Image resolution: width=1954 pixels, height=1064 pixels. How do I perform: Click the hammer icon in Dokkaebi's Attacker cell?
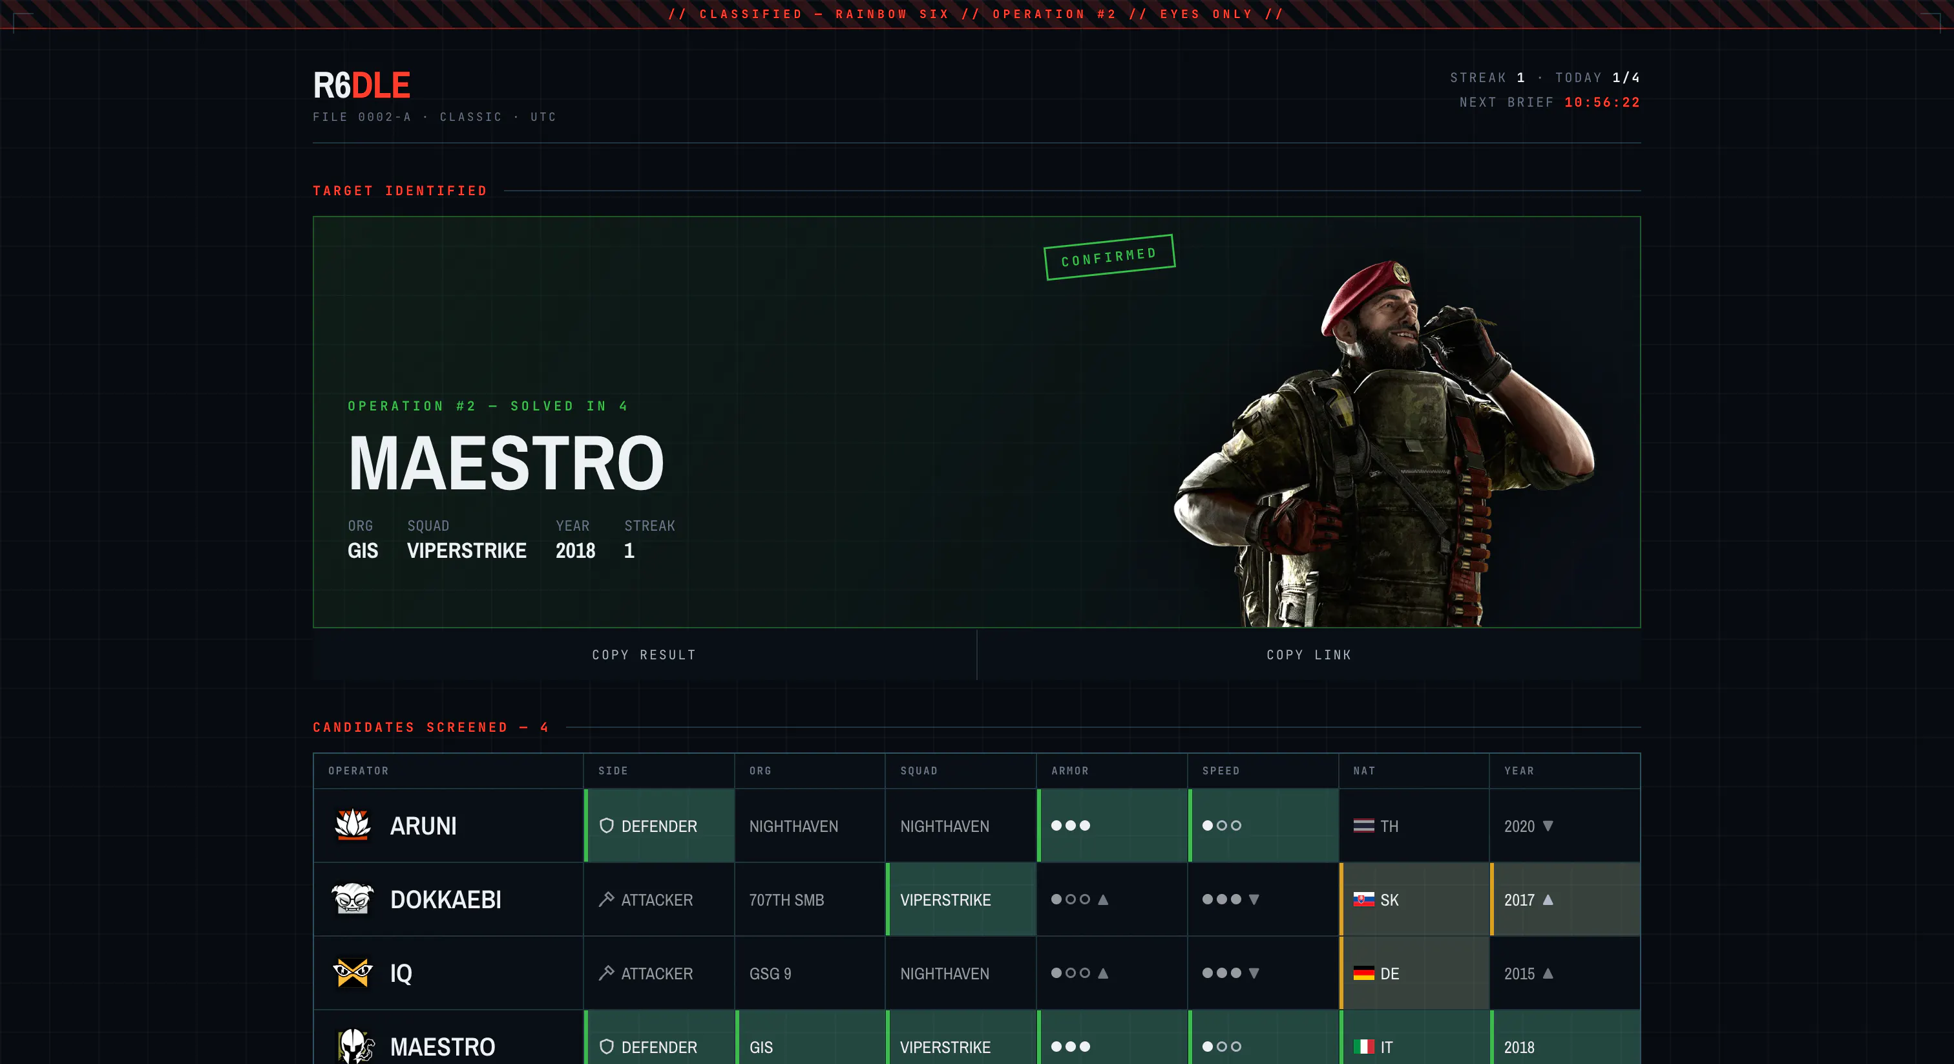pyautogui.click(x=606, y=899)
